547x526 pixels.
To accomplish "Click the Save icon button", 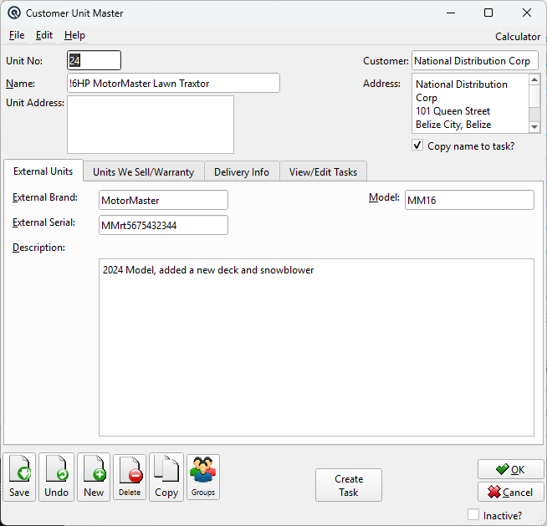I will coord(19,477).
